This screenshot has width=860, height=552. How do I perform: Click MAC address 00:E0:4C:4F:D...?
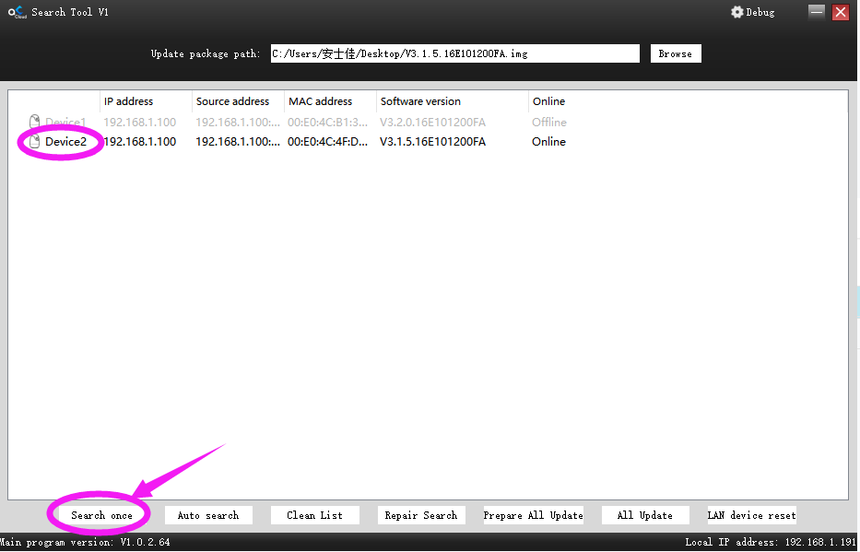328,142
